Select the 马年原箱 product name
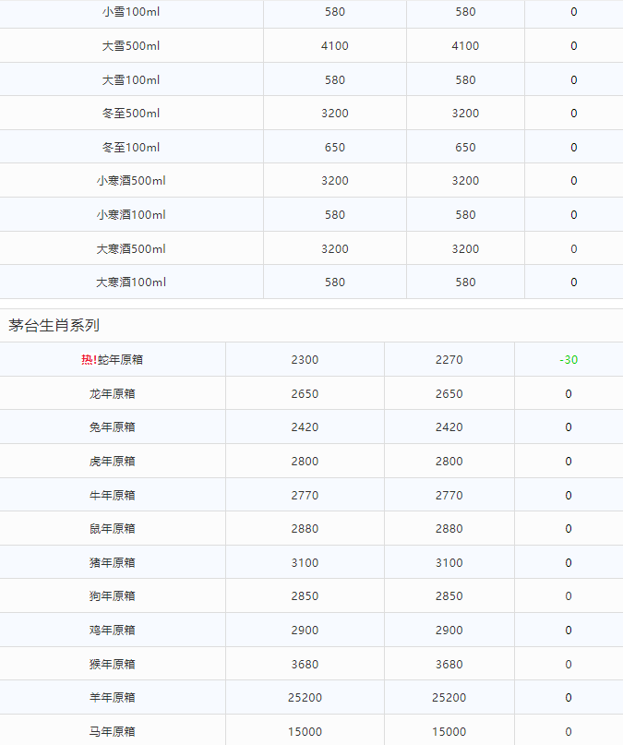This screenshot has width=623, height=745. tap(113, 732)
